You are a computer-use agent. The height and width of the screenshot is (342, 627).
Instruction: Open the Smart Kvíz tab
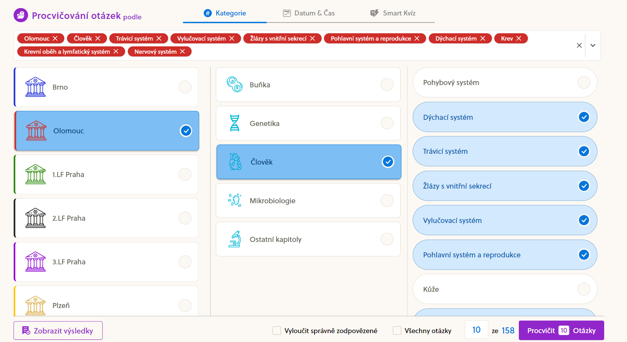click(393, 13)
